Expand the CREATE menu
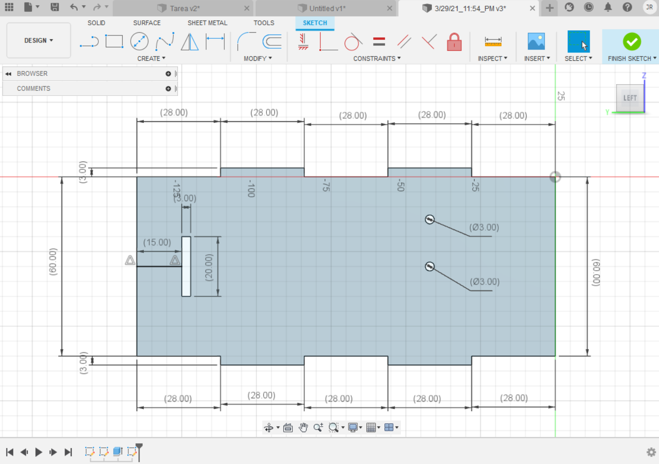The height and width of the screenshot is (464, 659). tap(151, 58)
